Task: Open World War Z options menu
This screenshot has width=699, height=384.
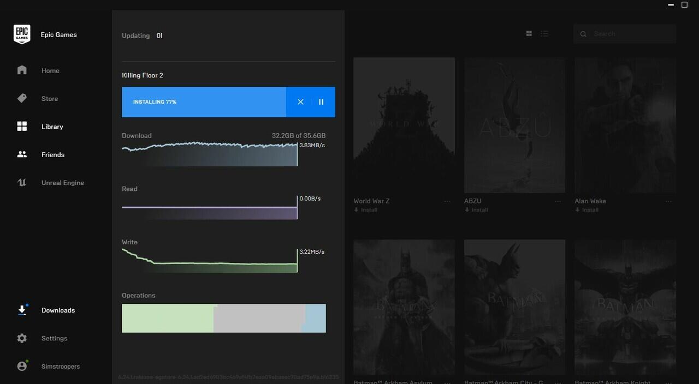Action: [x=447, y=201]
